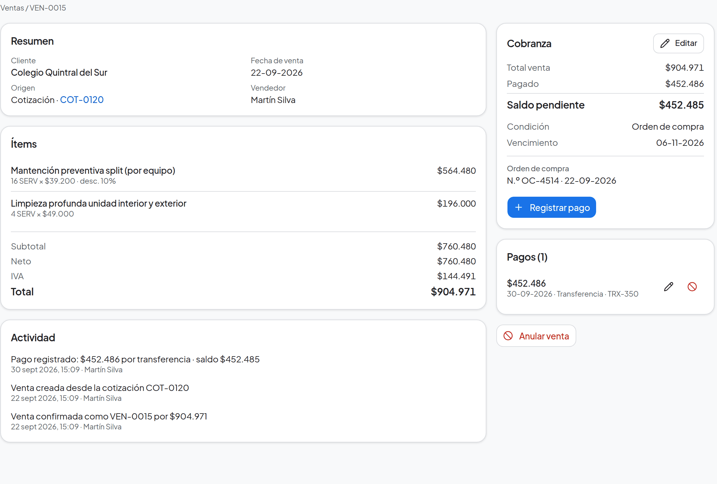Click the Saldo pendiente amount $452.485
Image resolution: width=717 pixels, height=484 pixels.
(681, 105)
